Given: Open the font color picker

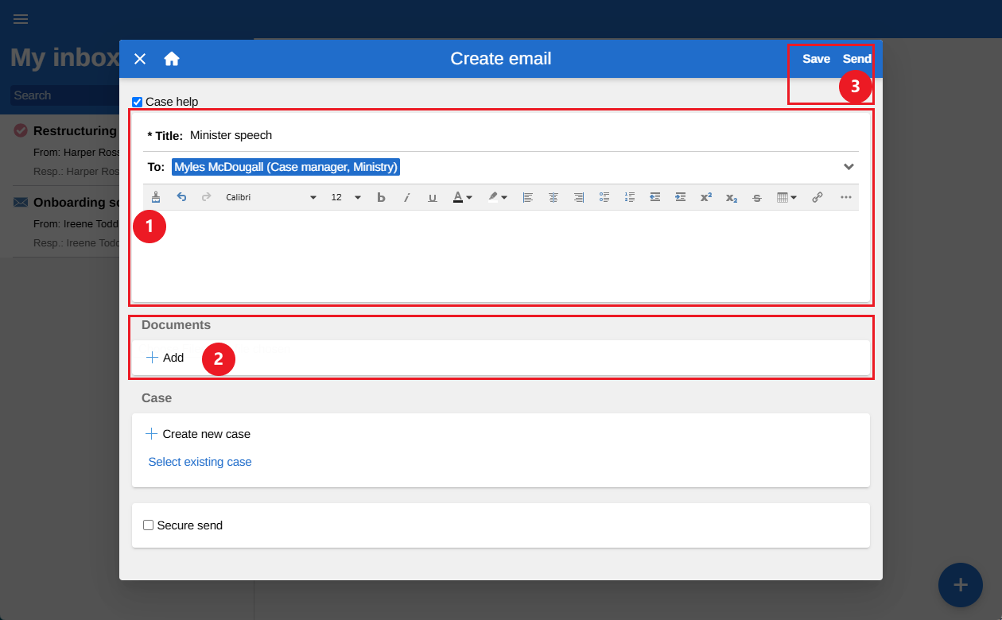Looking at the screenshot, I should (463, 197).
